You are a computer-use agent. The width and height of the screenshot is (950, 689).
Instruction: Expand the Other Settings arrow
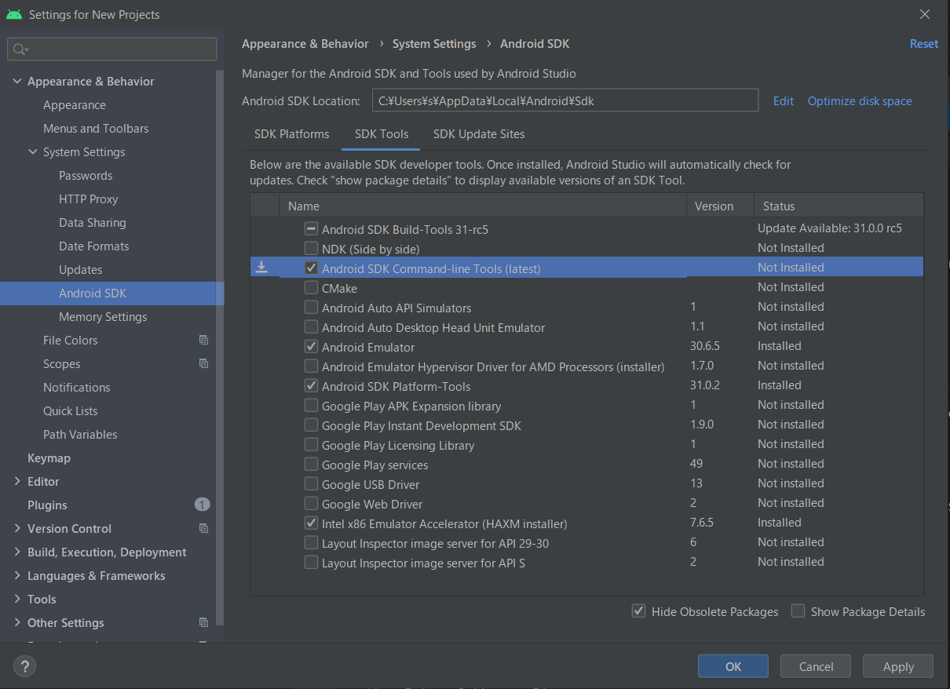pos(17,622)
